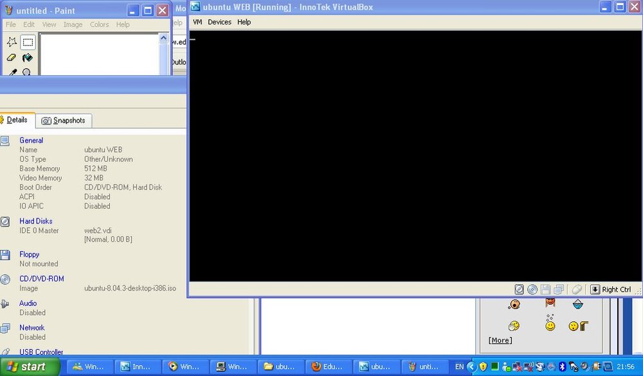Click the network/shared screens icon in VirtualBox status bar

pyautogui.click(x=559, y=289)
